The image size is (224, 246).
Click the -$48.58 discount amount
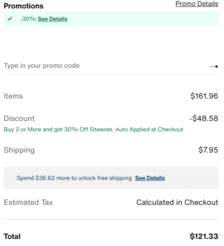[x=204, y=118]
